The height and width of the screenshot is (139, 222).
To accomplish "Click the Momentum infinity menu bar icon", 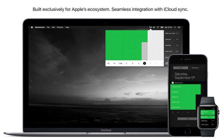I will pyautogui.click(x=150, y=27).
